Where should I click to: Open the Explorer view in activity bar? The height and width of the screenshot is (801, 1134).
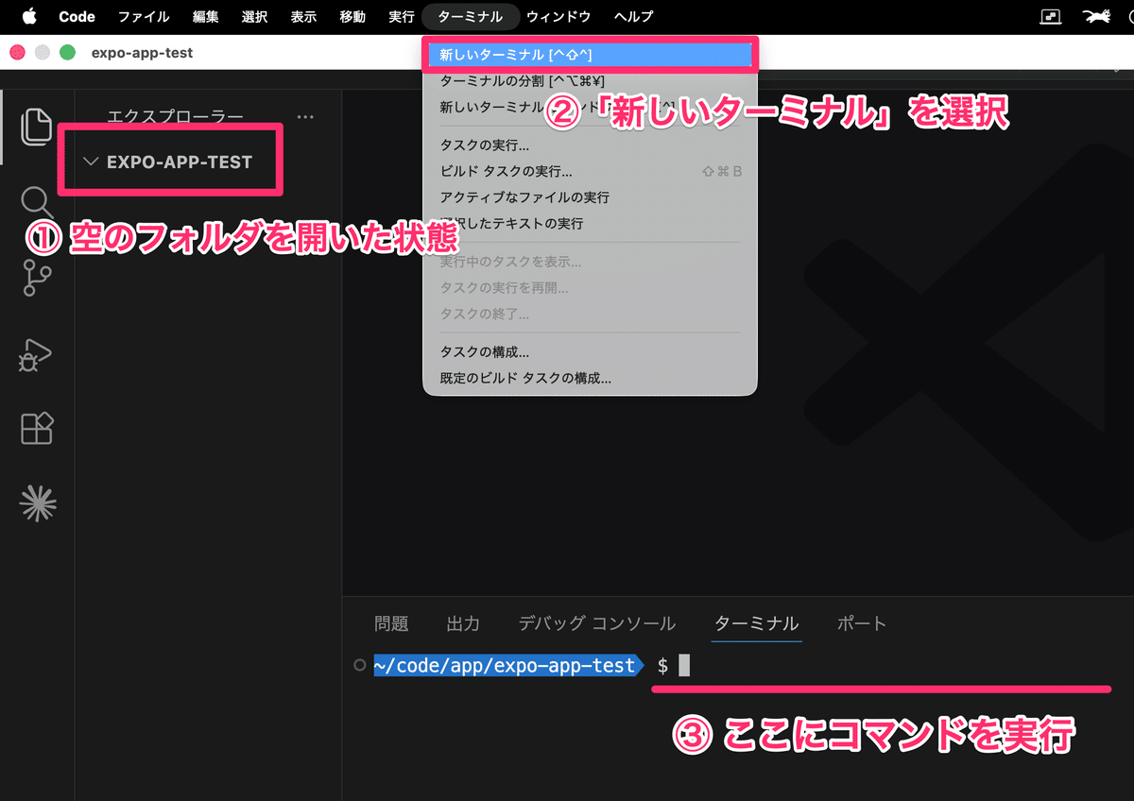pos(36,127)
